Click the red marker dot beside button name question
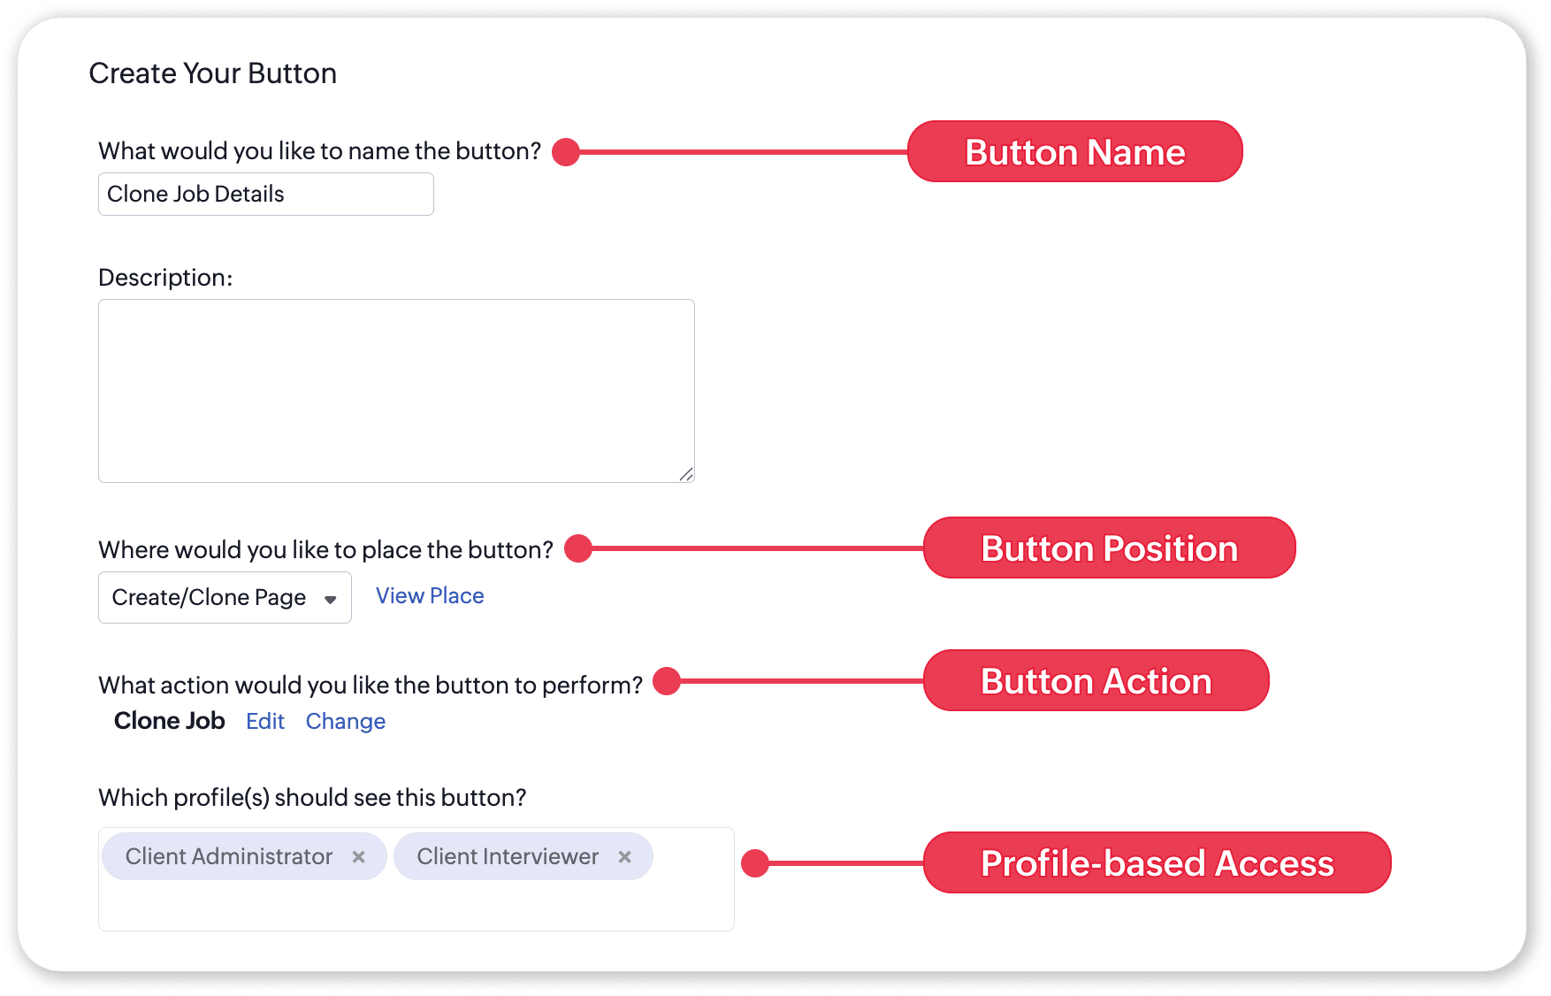1551x996 pixels. click(566, 152)
